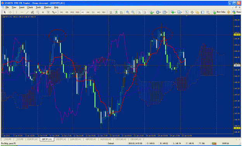242x146 pixels.
Task: Show the Terminal panel
Action: point(203,12)
